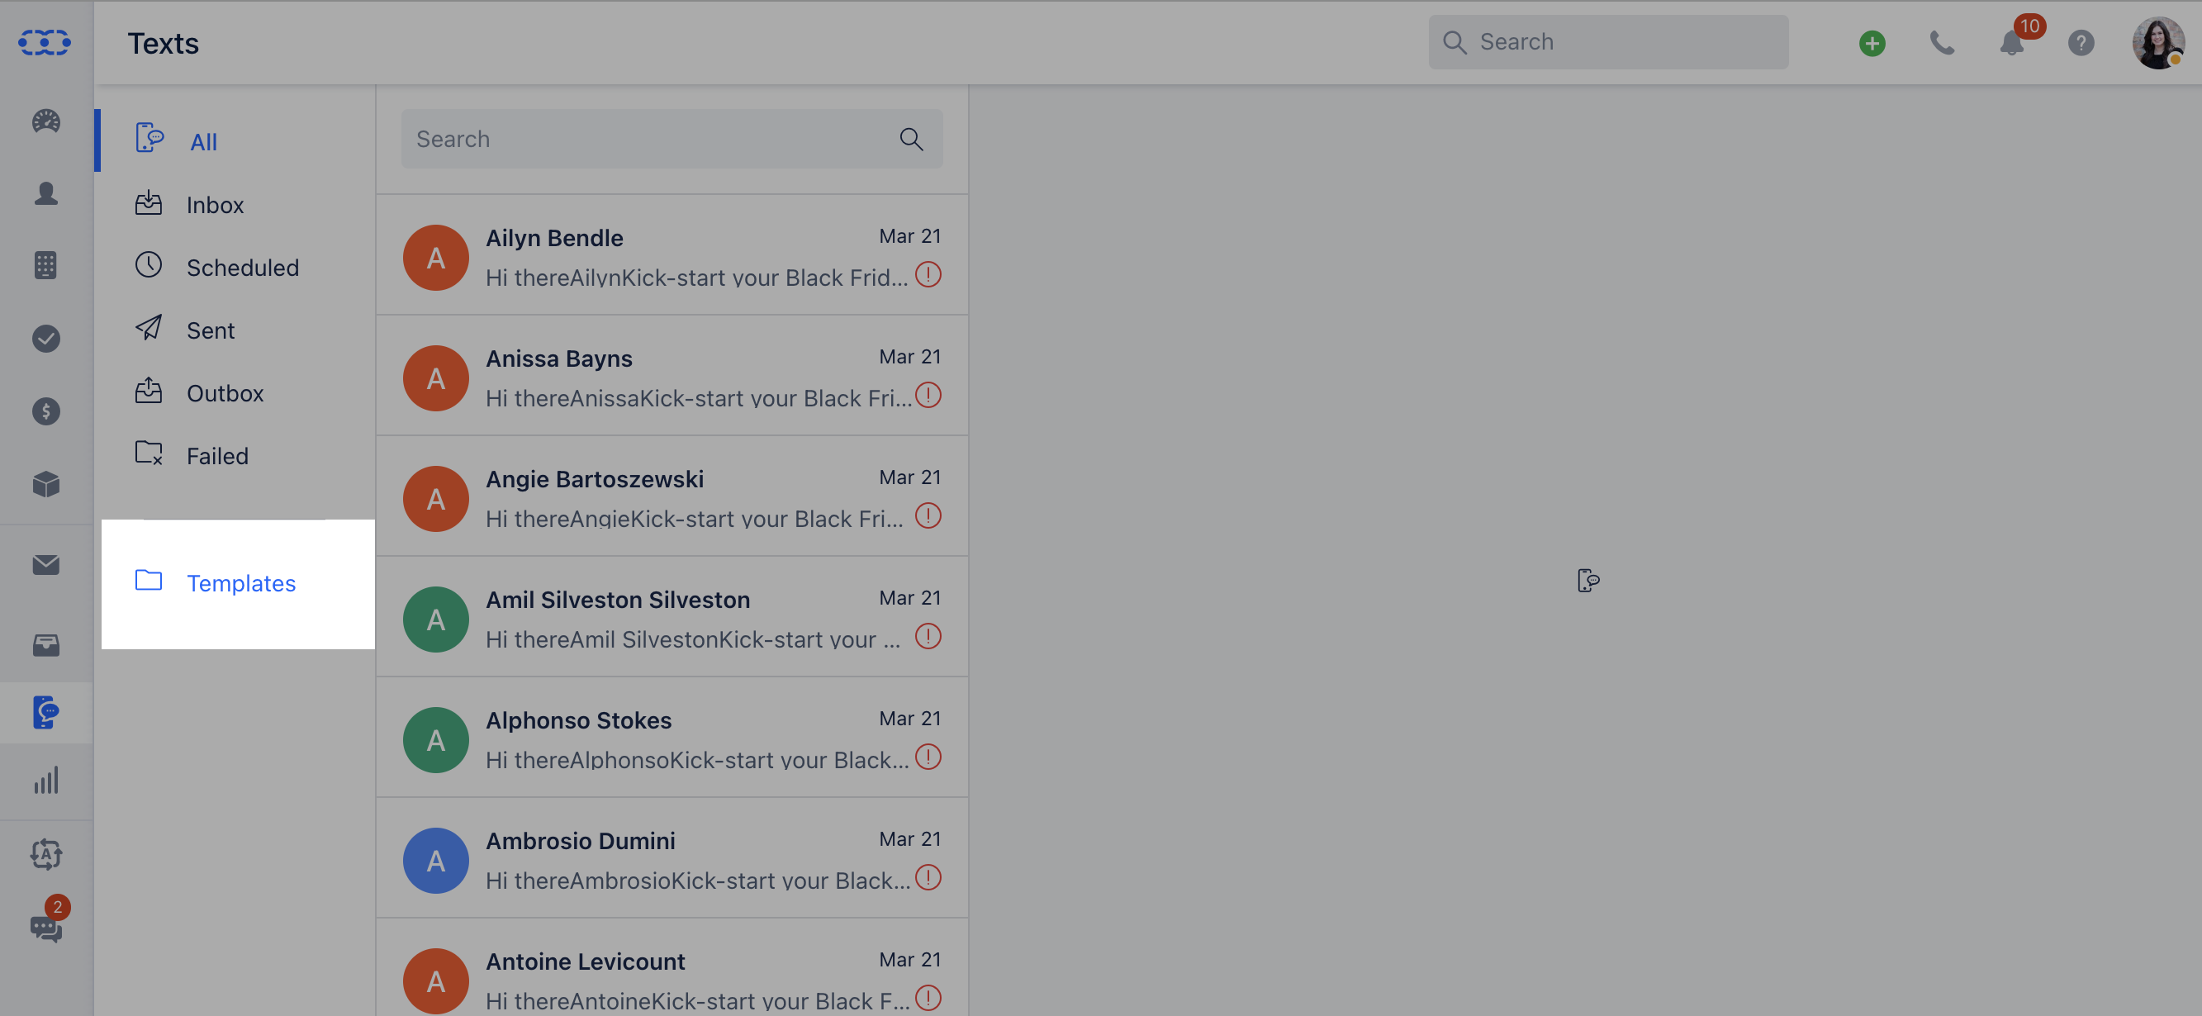Open the bar chart reports icon in sidebar
The height and width of the screenshot is (1016, 2202).
[46, 780]
